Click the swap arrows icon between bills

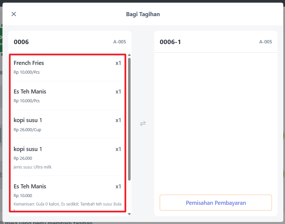[143, 123]
